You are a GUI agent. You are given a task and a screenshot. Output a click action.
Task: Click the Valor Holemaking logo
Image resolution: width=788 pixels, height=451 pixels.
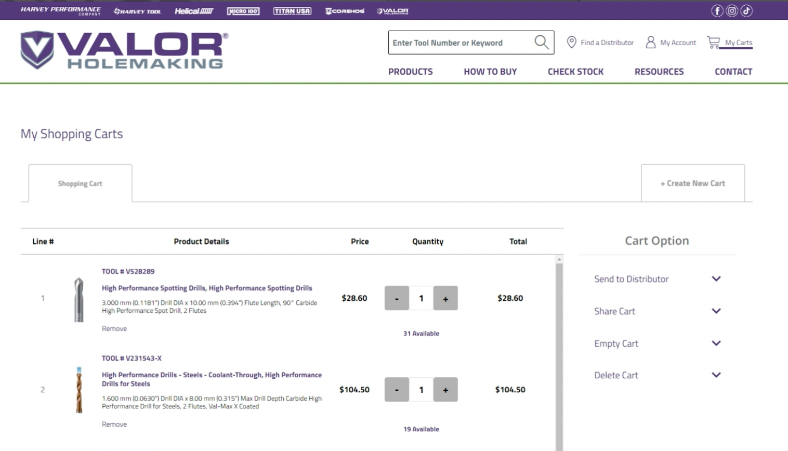coord(124,50)
